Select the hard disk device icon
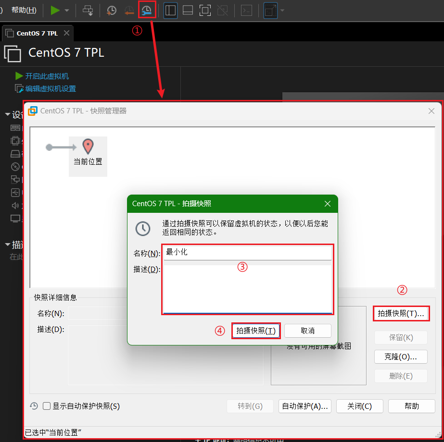This screenshot has width=444, height=442. 15,154
